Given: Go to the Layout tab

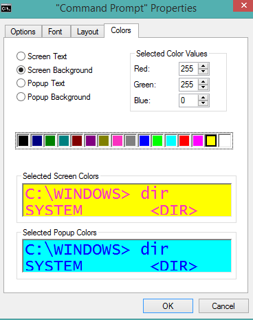Looking at the screenshot, I should [x=87, y=32].
